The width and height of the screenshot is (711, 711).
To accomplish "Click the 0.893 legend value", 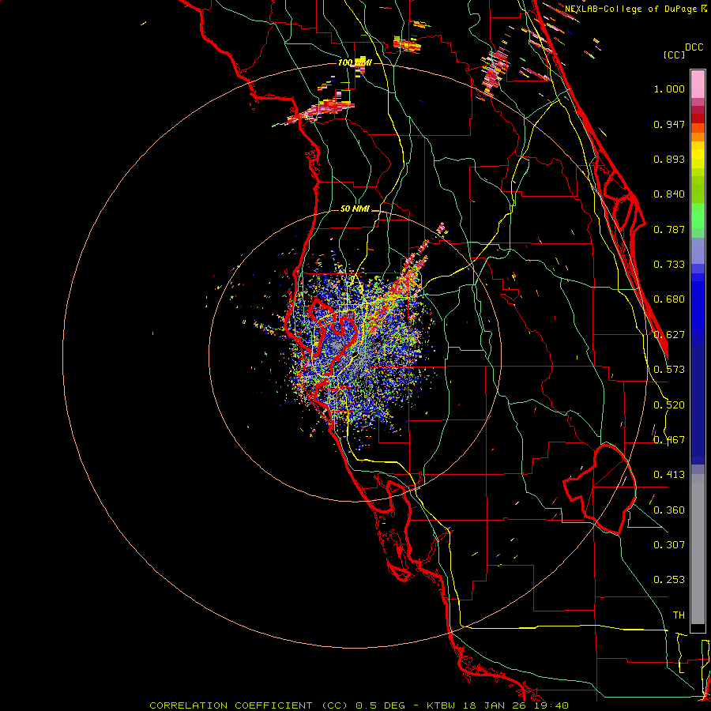I will (x=669, y=159).
